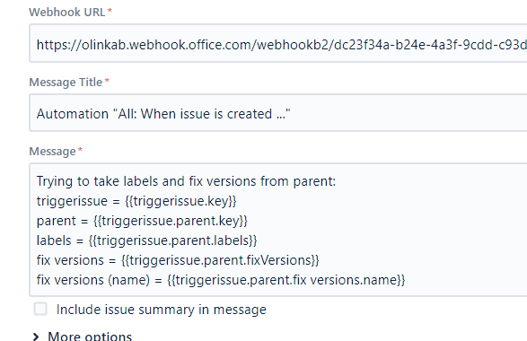The width and height of the screenshot is (527, 341).
Task: Click the {{triggerissue.parent.fixVersions}} smart value
Action: [220, 260]
